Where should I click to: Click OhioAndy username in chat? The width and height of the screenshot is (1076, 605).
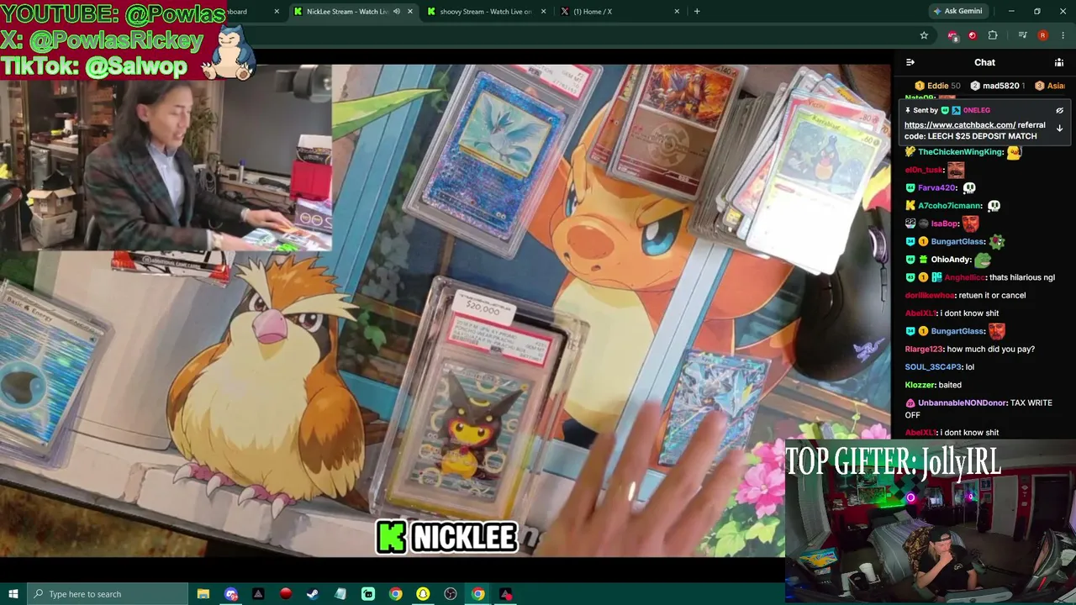point(951,260)
